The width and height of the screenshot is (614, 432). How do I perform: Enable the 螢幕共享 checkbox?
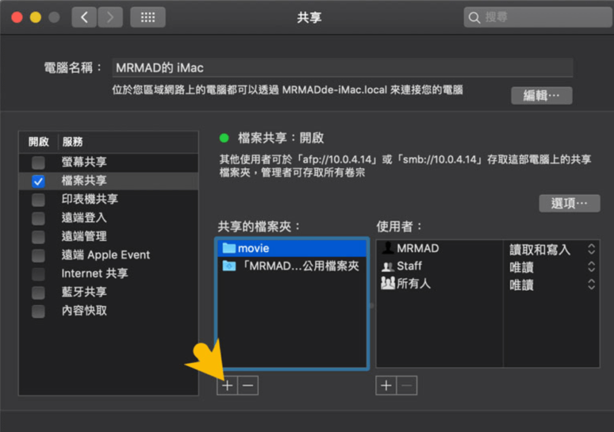point(38,163)
